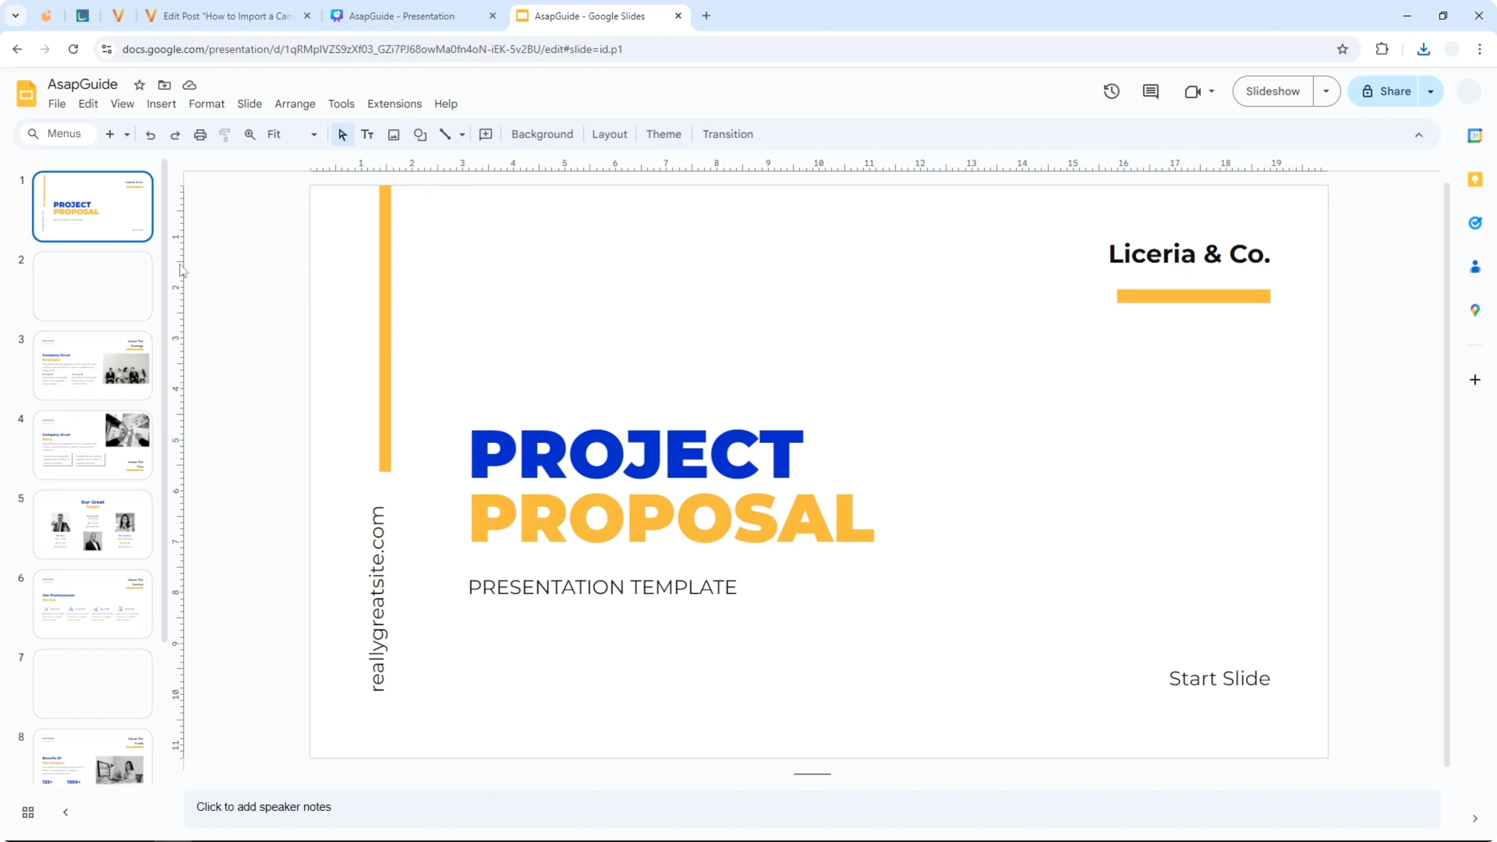This screenshot has width=1497, height=842.
Task: Print the presentation with printer icon
Action: point(200,135)
